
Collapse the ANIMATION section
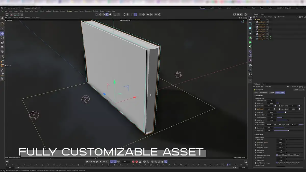255,135
